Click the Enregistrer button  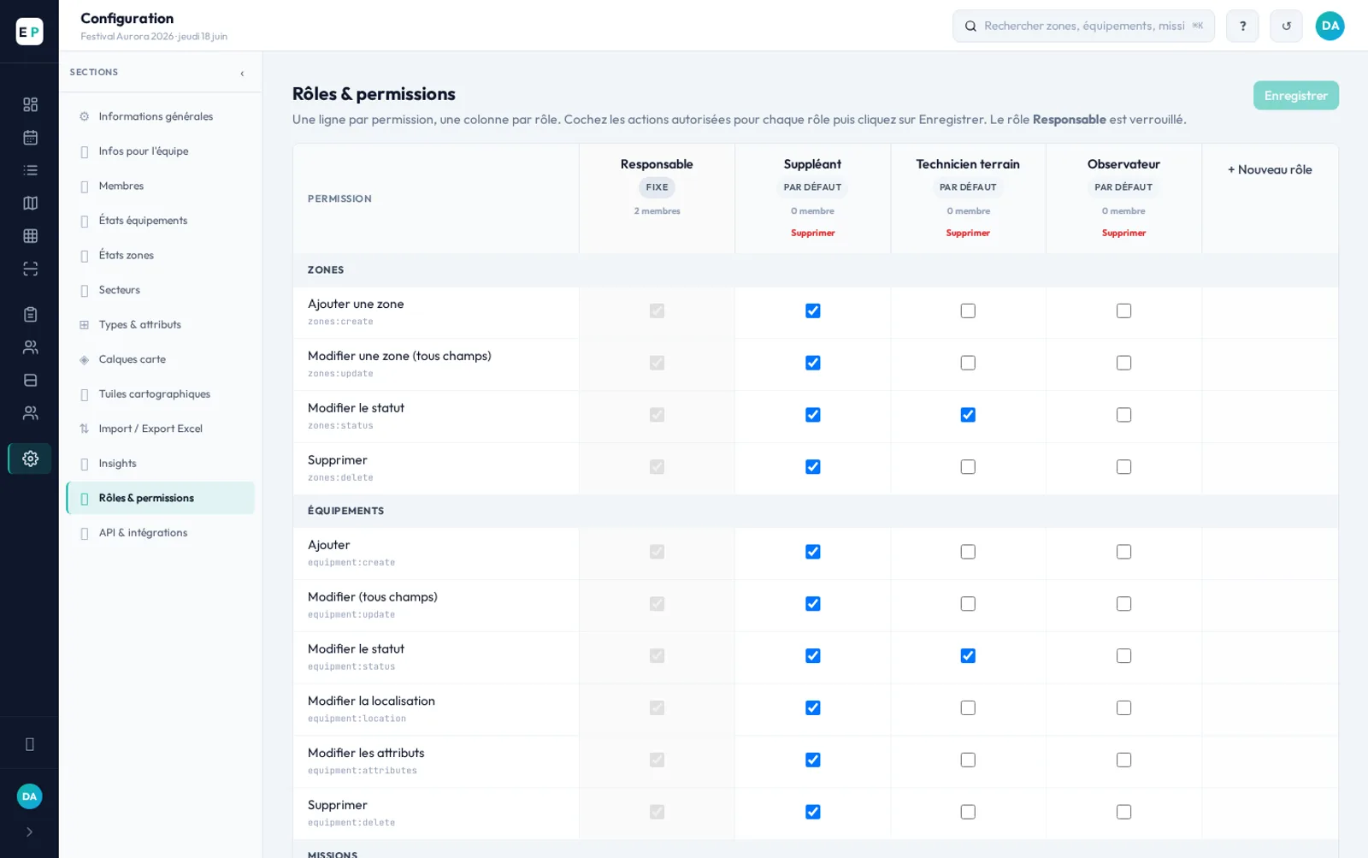tap(1295, 96)
